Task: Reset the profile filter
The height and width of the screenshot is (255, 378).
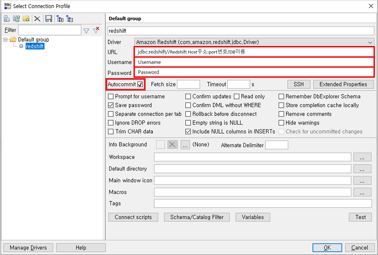Action: pyautogui.click(x=96, y=30)
